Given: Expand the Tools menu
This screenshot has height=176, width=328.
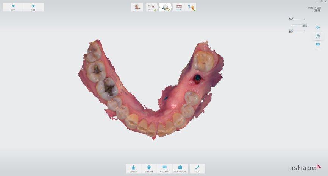Looking at the screenshot, I should (197, 168).
